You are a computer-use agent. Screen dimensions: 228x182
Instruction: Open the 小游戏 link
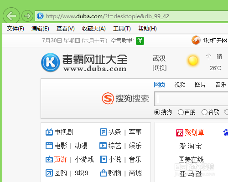(84, 159)
